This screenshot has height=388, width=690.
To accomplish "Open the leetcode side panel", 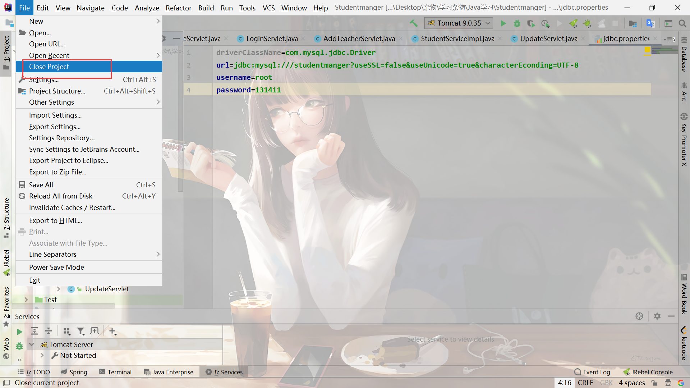I will coord(684,343).
